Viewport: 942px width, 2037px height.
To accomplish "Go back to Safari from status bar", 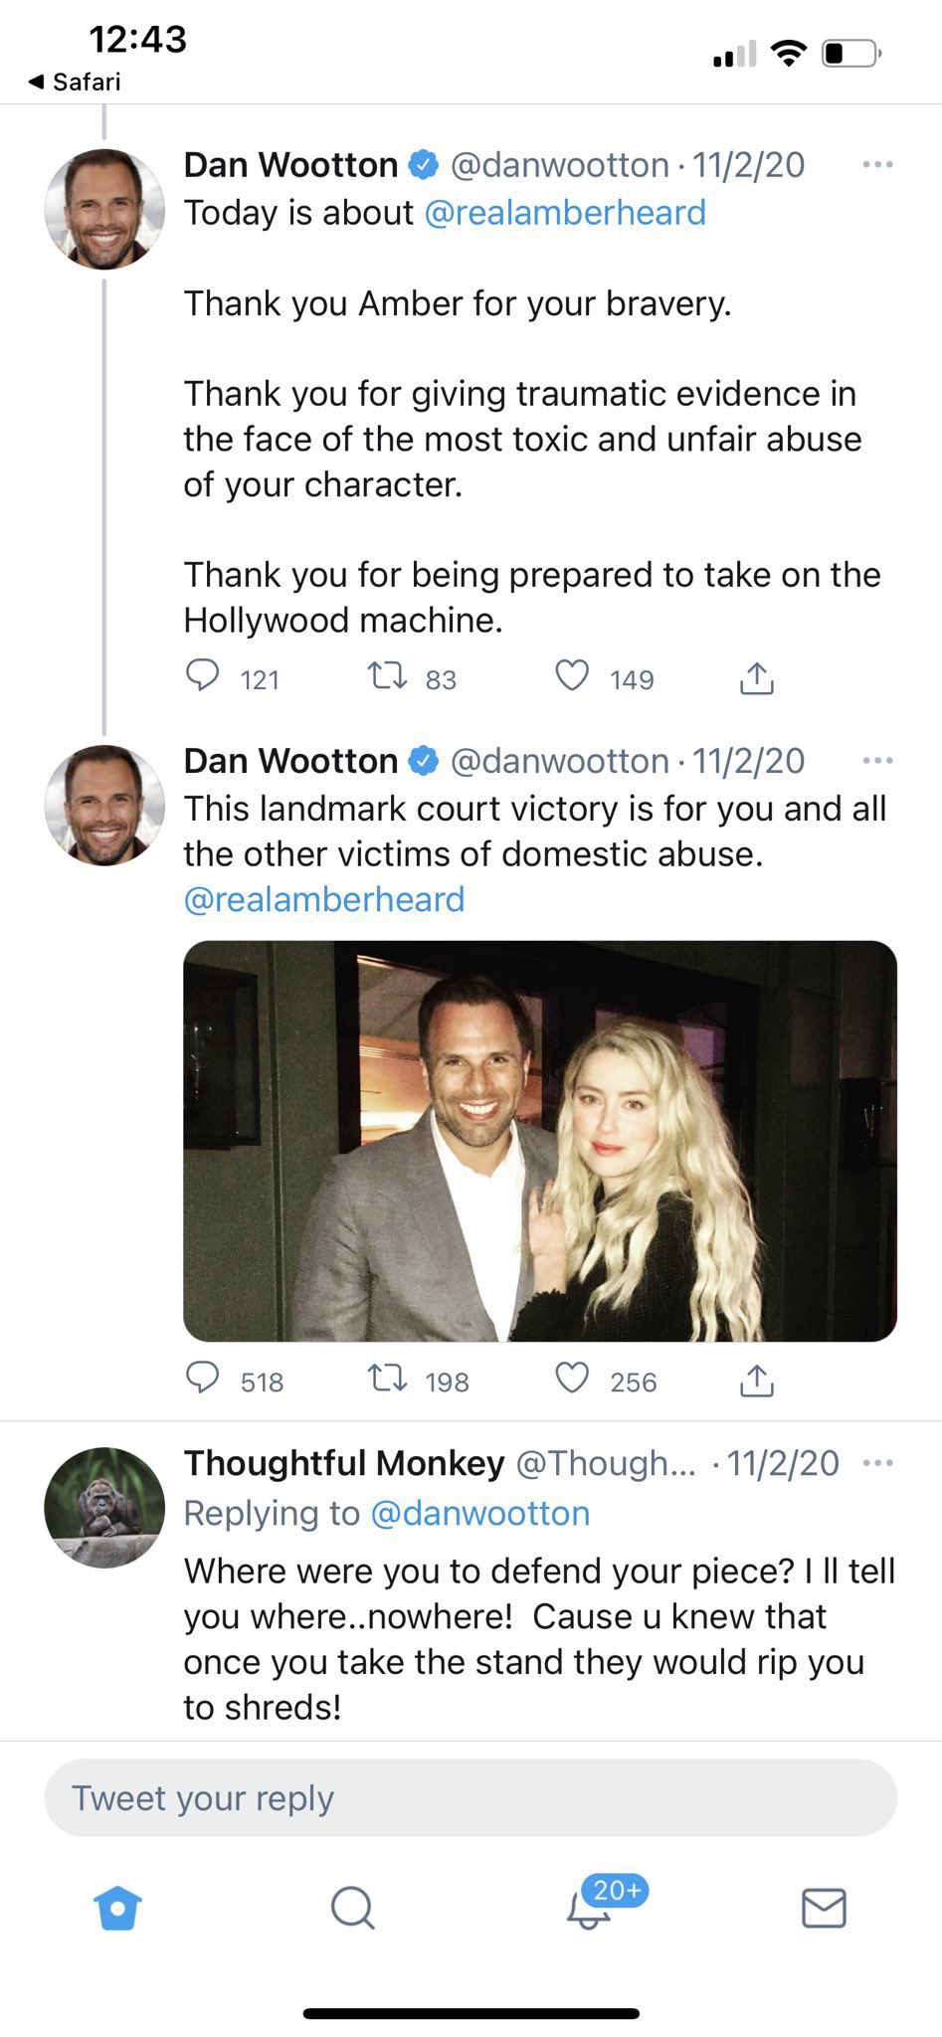I will click(x=76, y=82).
